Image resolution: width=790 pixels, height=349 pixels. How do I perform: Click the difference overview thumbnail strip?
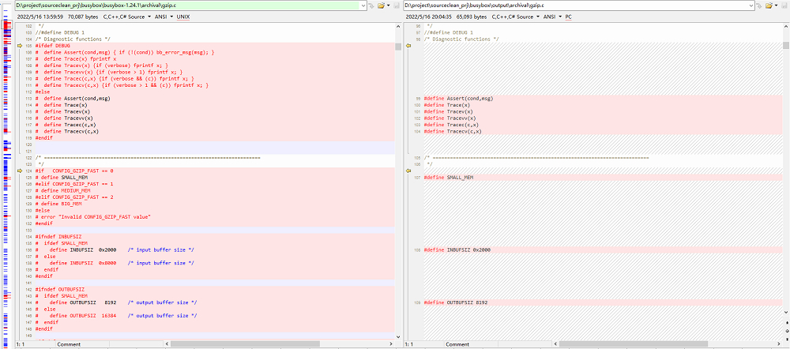tap(6, 158)
